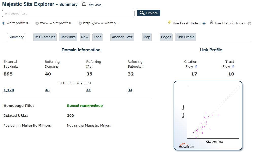Click the Trust Flow help icon
The height and width of the screenshot is (152, 253).
pos(233,66)
